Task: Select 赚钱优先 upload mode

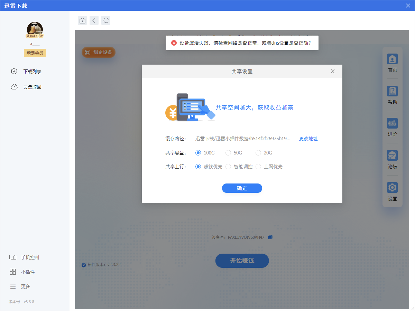Action: click(x=209, y=167)
